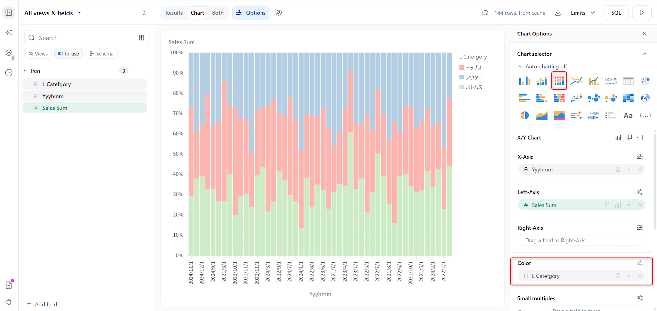Viewport: 657px width, 311px height.
Task: Open the query history clock icon
Action: point(9,73)
